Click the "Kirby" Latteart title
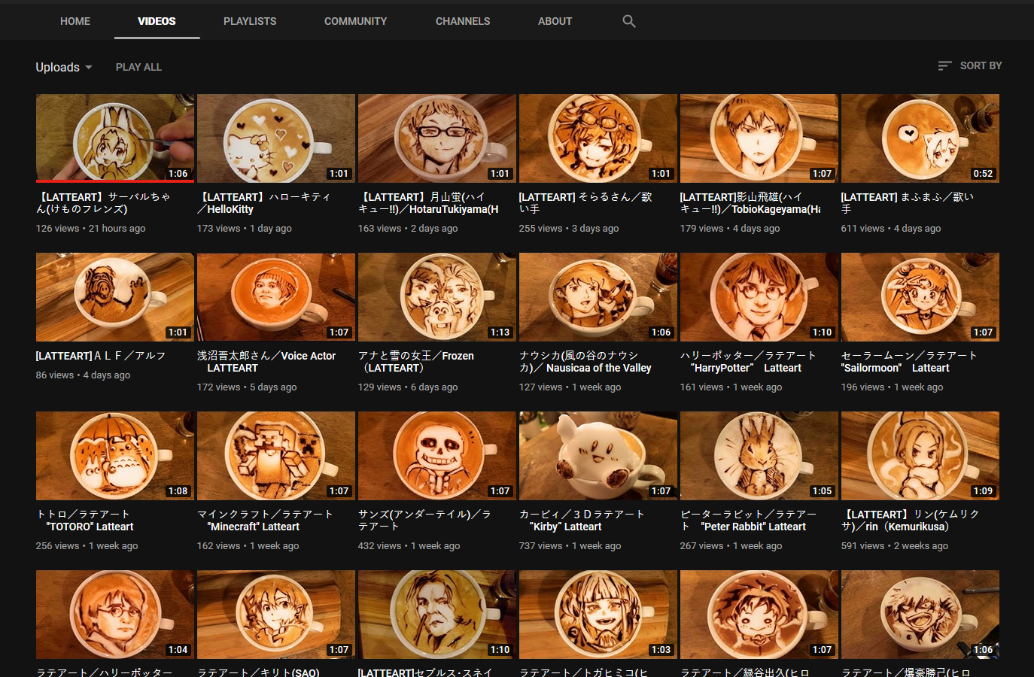 pos(582,521)
